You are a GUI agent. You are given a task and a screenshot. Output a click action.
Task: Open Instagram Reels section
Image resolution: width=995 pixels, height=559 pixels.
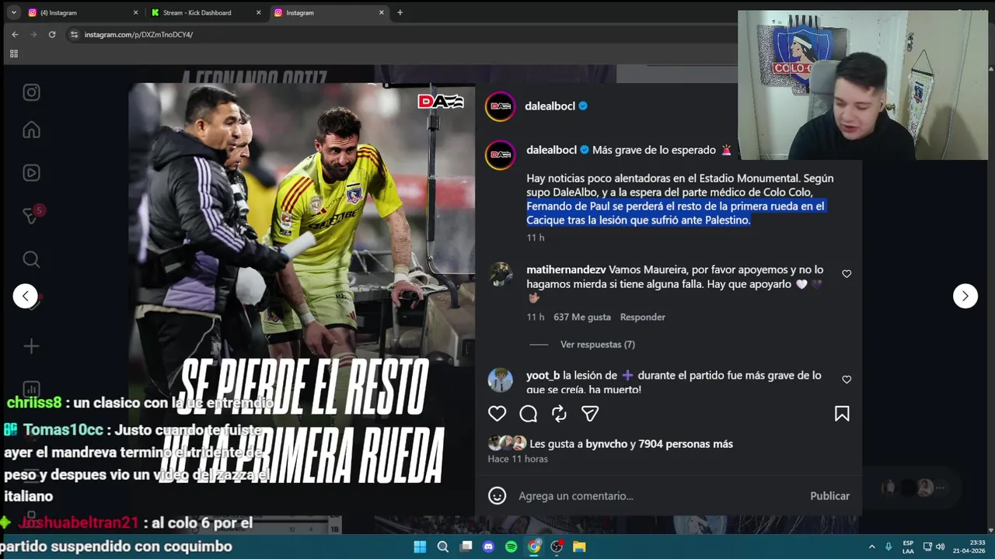tap(31, 172)
